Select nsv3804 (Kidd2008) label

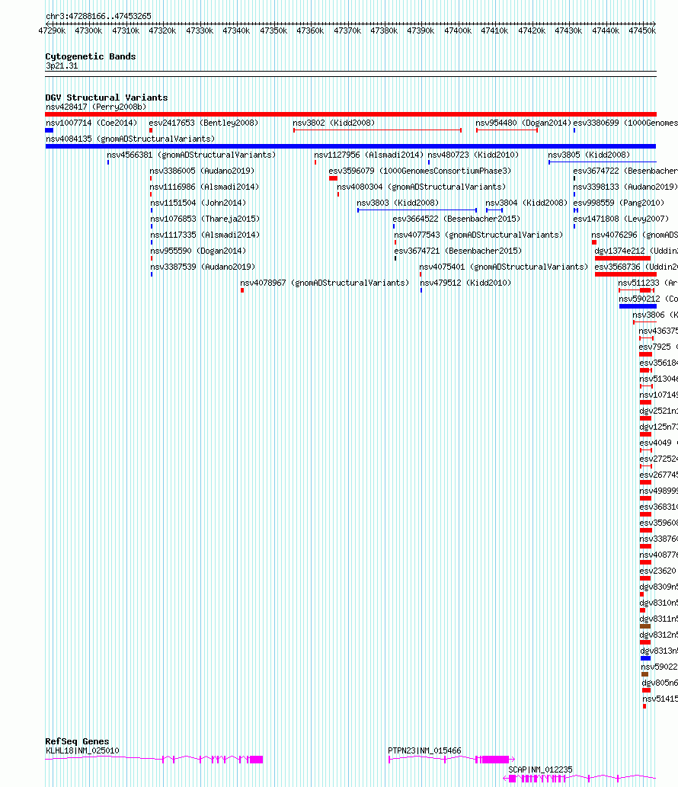[x=526, y=203]
